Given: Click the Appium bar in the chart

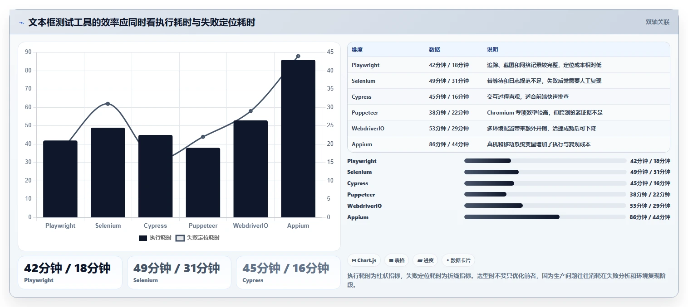Looking at the screenshot, I should click(x=298, y=139).
